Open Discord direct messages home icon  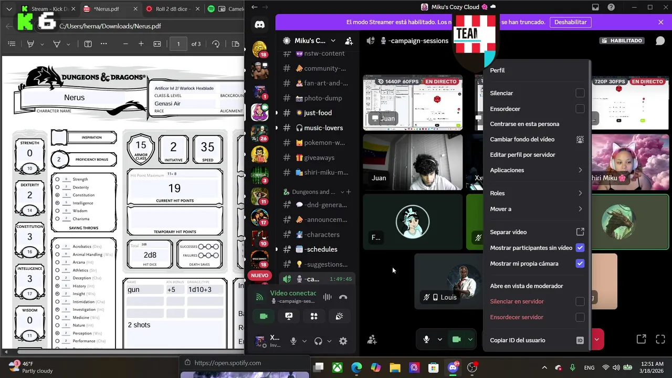coord(259,25)
